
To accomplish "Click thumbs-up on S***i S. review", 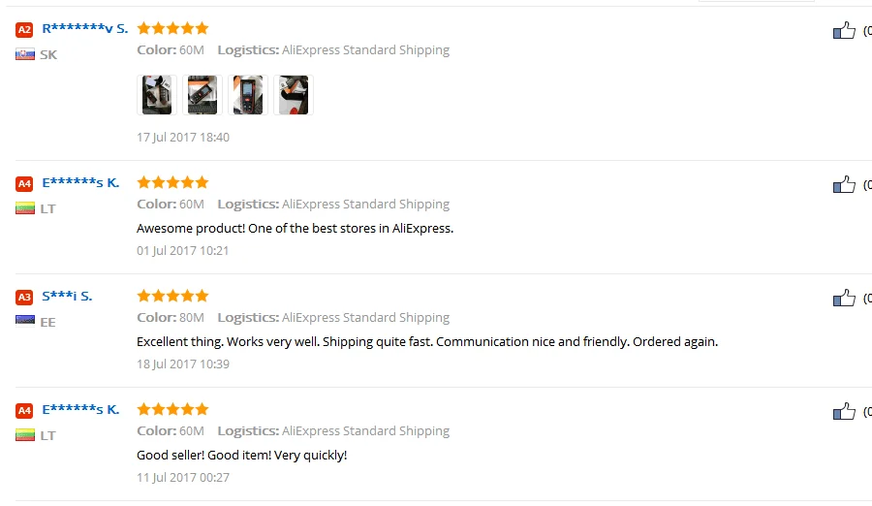I will click(844, 298).
